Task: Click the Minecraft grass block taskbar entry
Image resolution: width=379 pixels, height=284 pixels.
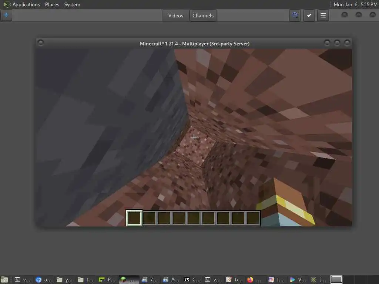Action: pyautogui.click(x=128, y=280)
